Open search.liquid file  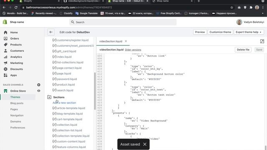[63, 90]
